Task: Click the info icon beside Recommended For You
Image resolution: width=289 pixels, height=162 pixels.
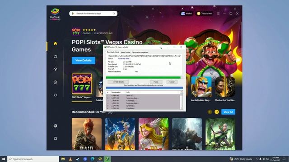Action: click(110, 112)
